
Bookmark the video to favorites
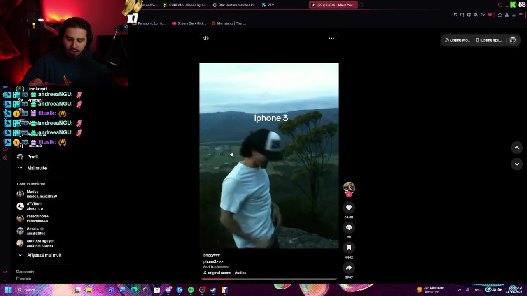(x=349, y=247)
